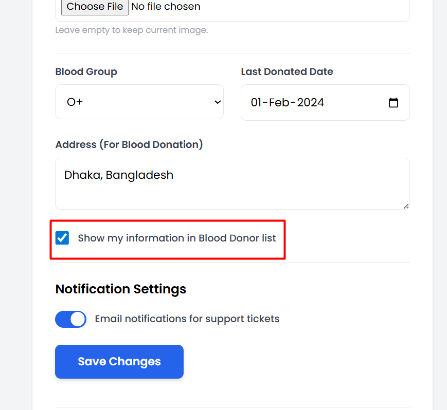Click inside the Dhaka, Bangladesh address box
Viewport: 447px width, 410px height.
tap(231, 184)
